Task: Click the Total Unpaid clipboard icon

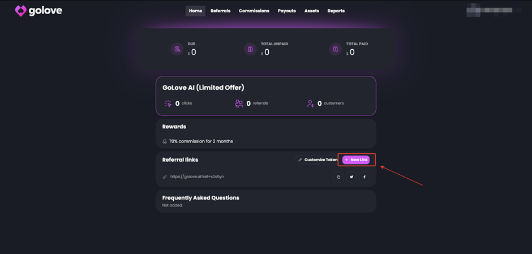Action: point(250,49)
